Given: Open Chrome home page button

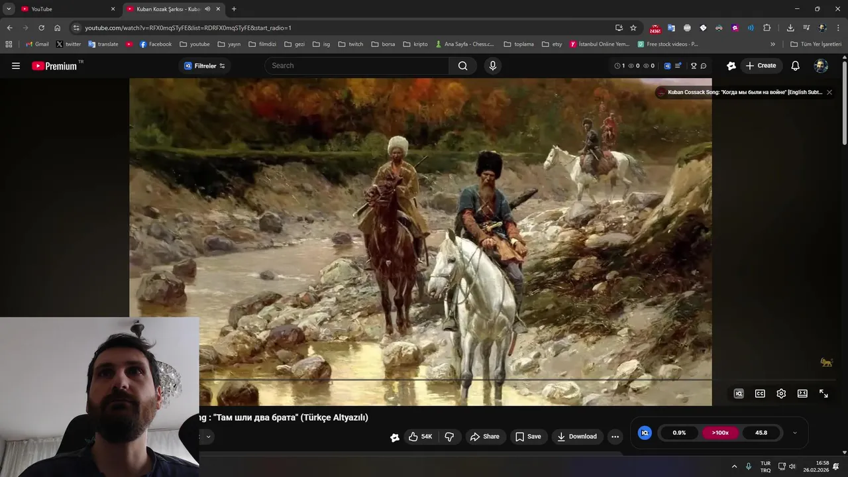Looking at the screenshot, I should pos(57,28).
